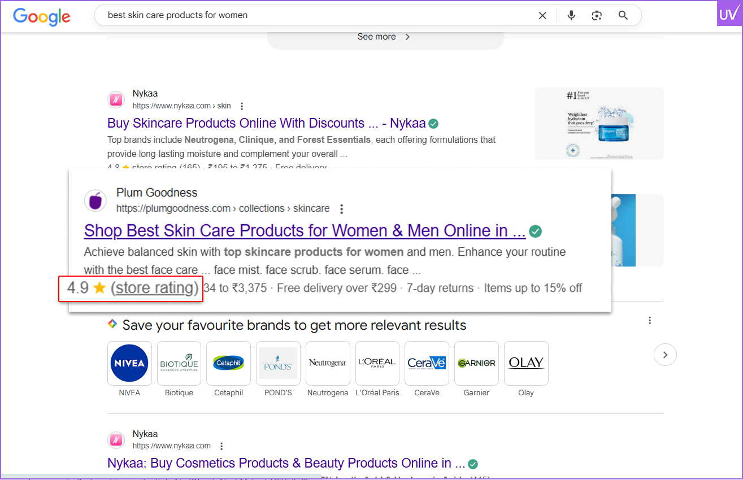
Task: Show next brands with right arrow
Action: point(665,355)
